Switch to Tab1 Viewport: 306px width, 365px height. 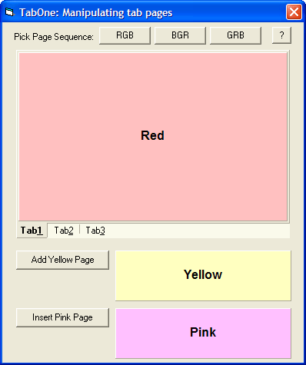point(32,231)
